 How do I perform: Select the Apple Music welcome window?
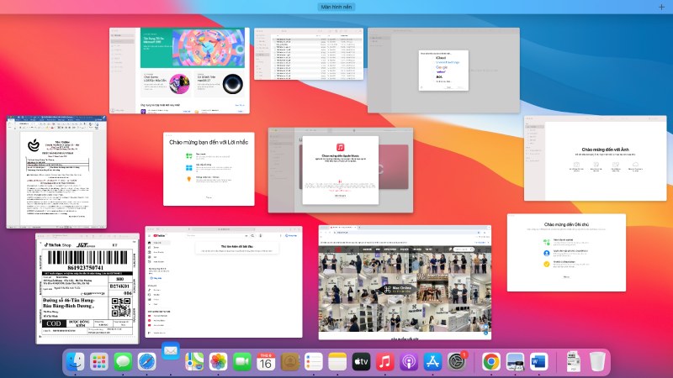[x=341, y=171]
